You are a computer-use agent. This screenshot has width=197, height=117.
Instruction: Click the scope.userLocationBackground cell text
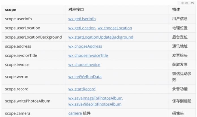pos(33,37)
